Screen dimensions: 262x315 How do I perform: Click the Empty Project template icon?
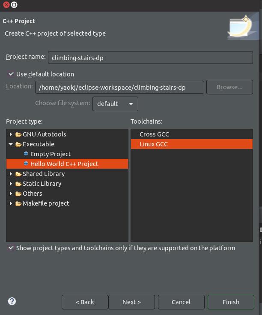pos(26,154)
